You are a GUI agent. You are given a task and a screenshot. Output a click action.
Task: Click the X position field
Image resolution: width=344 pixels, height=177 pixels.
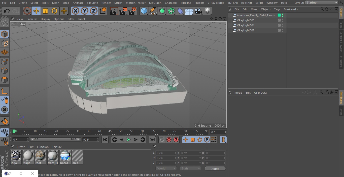coord(166,153)
